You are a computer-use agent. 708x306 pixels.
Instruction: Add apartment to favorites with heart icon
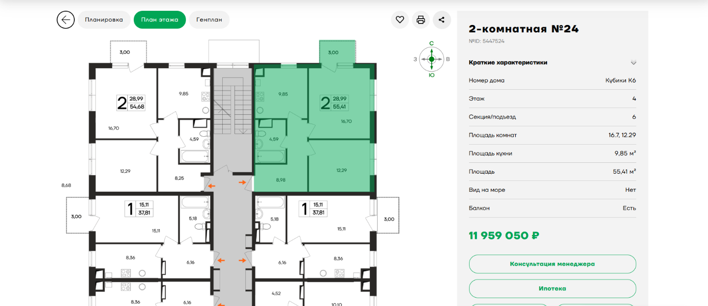(400, 20)
